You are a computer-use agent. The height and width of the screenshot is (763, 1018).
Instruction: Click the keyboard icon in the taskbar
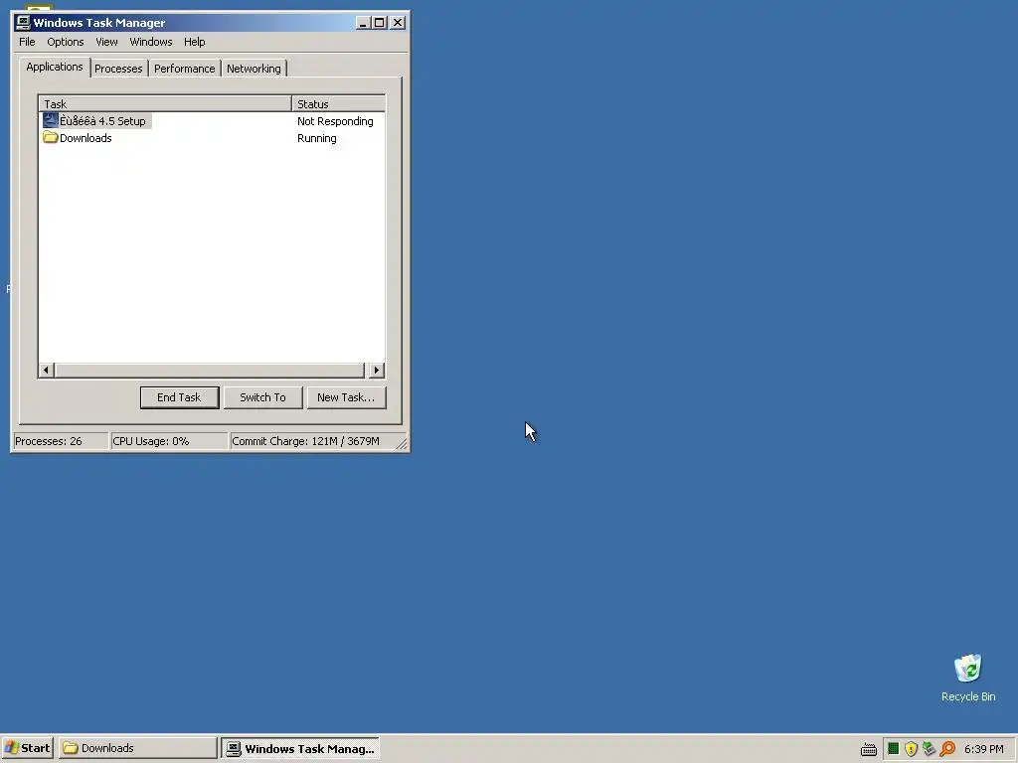tap(869, 749)
